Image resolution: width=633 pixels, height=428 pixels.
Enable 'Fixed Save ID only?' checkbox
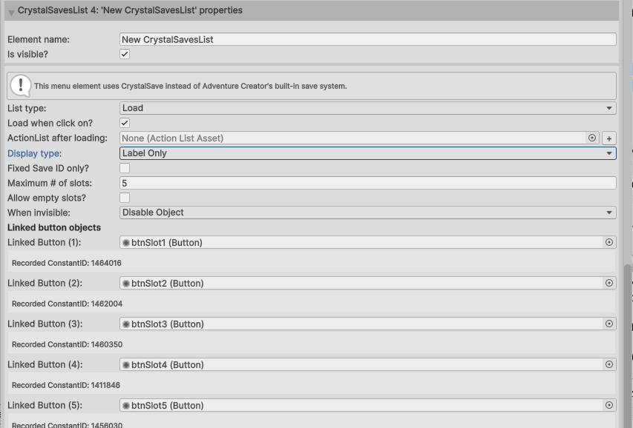point(125,168)
